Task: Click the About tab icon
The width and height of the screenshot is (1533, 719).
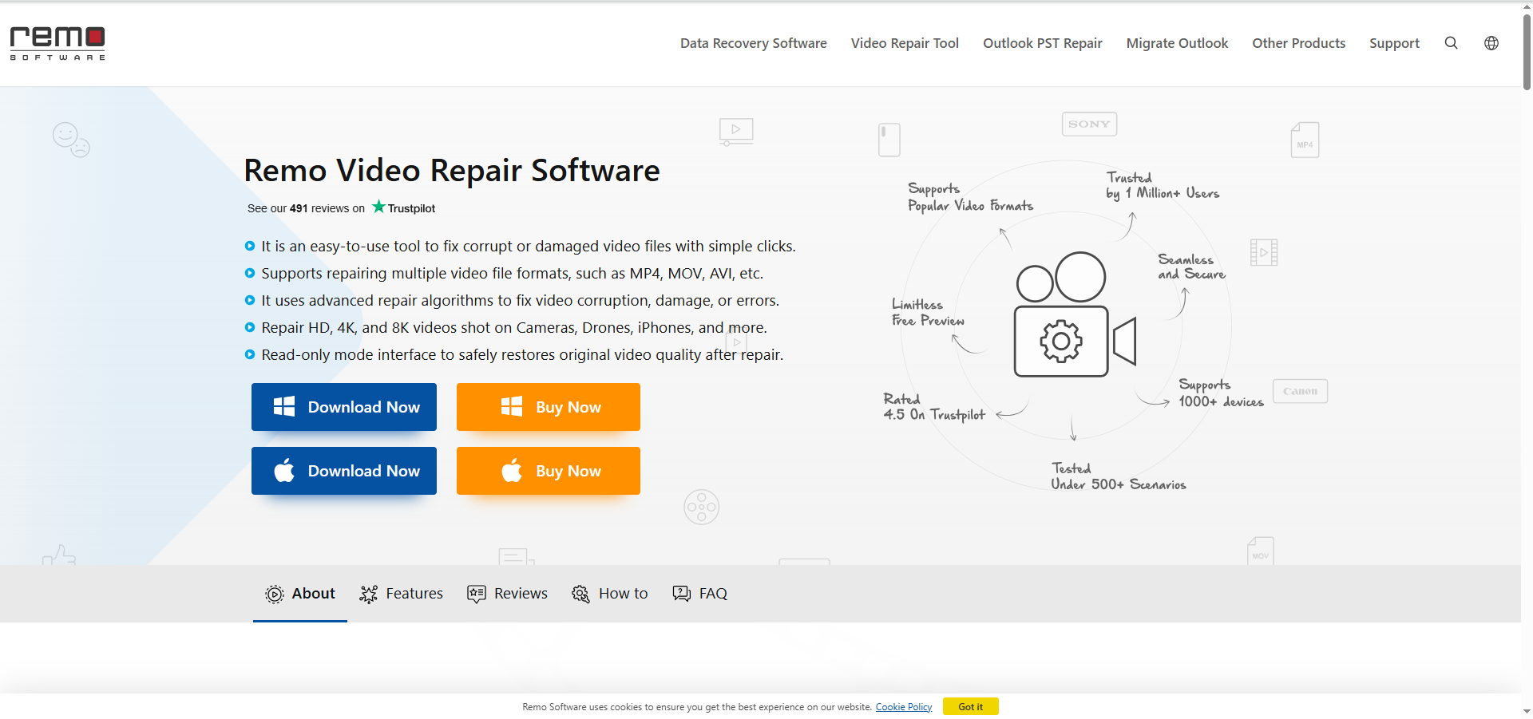Action: (x=274, y=594)
